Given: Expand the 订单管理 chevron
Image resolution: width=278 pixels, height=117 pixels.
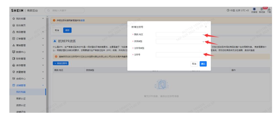Looking at the screenshot, I should pos(43,39).
